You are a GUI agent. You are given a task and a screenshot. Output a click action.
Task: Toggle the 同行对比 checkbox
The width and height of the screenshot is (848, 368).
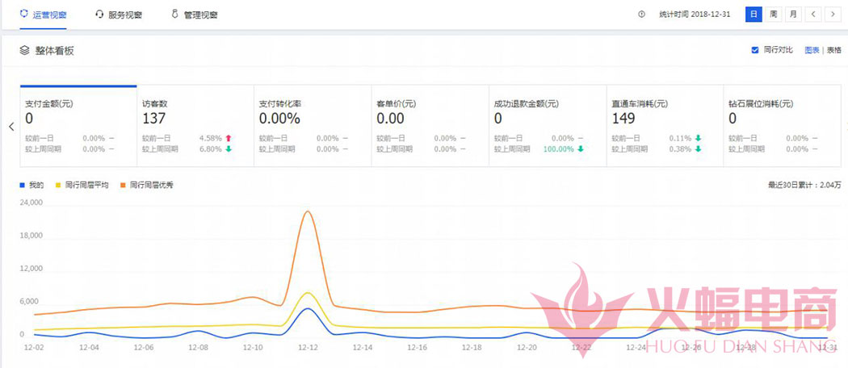pyautogui.click(x=755, y=50)
